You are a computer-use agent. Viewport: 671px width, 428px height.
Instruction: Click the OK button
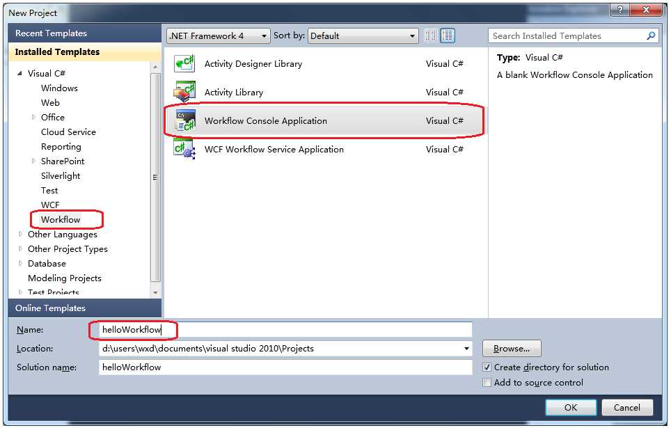point(571,407)
